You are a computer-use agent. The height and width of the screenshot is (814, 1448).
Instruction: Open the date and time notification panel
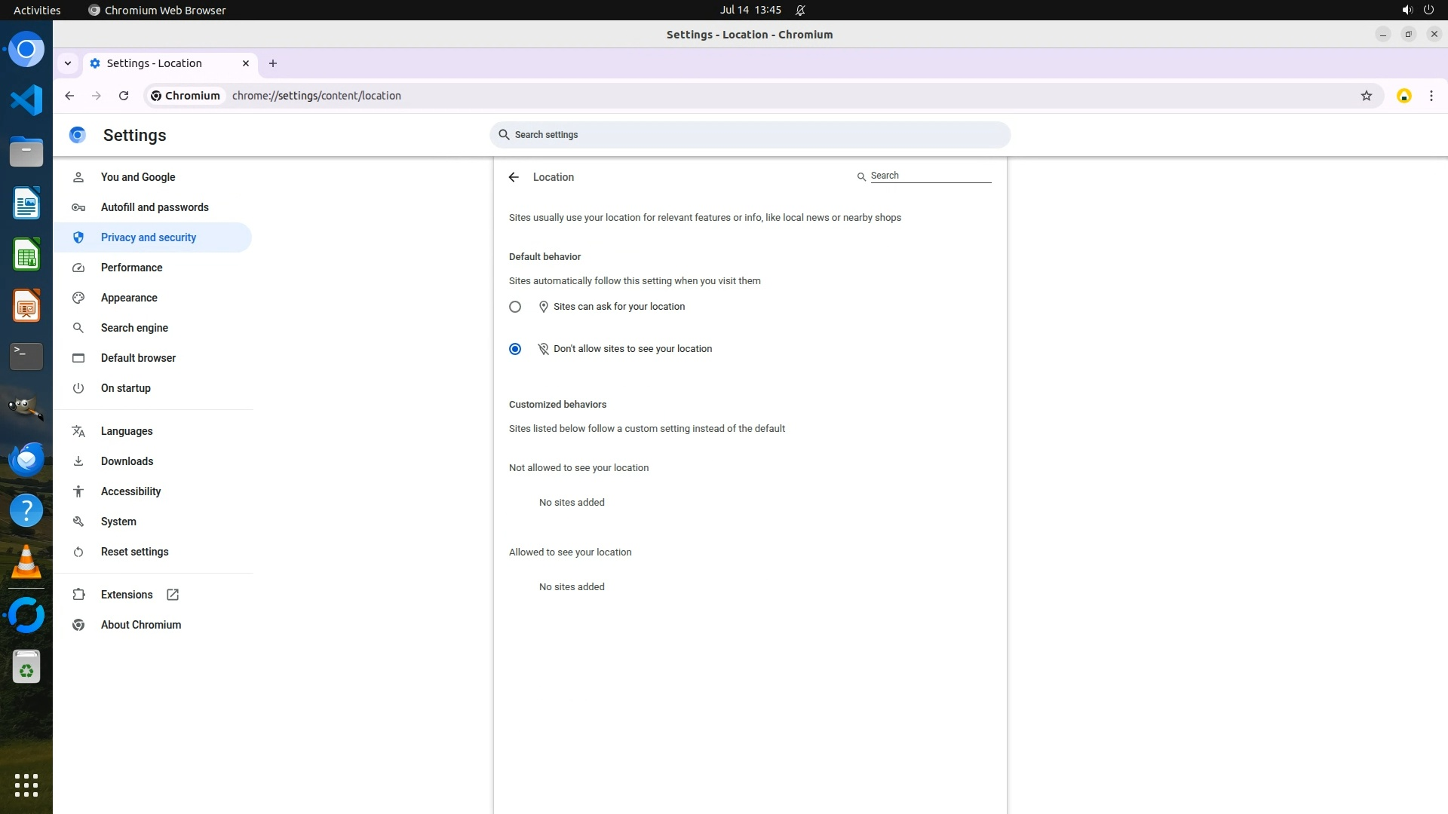pos(750,10)
